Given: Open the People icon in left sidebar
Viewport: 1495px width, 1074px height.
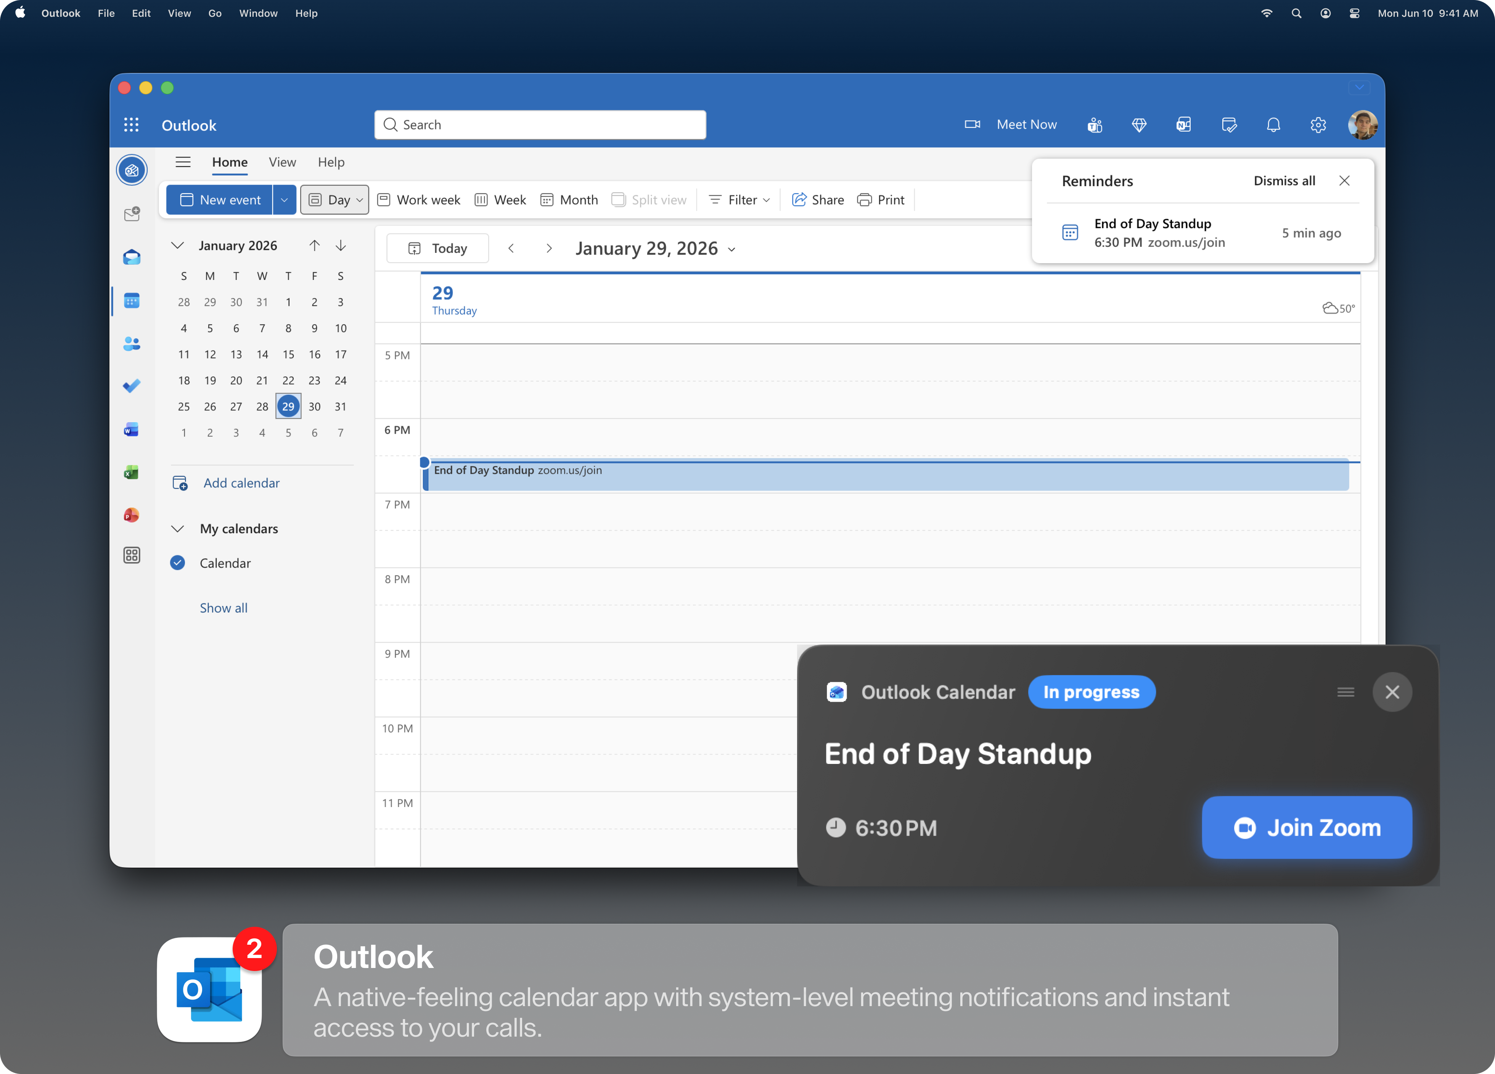Looking at the screenshot, I should pyautogui.click(x=132, y=344).
